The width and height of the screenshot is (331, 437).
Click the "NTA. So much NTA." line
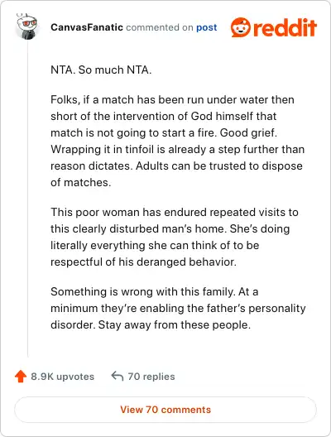101,70
